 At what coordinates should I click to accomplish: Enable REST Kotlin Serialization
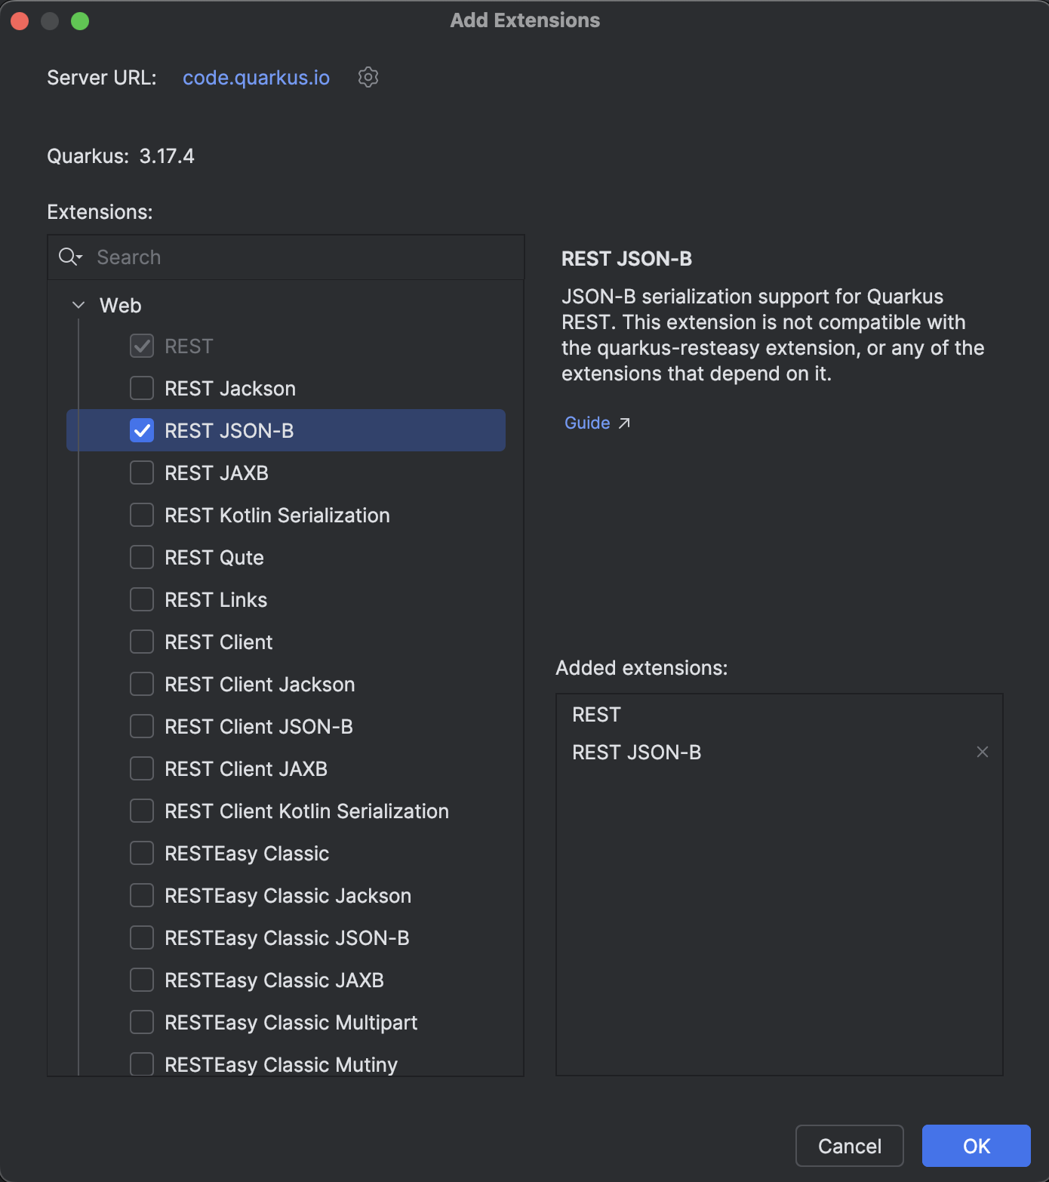click(x=141, y=515)
